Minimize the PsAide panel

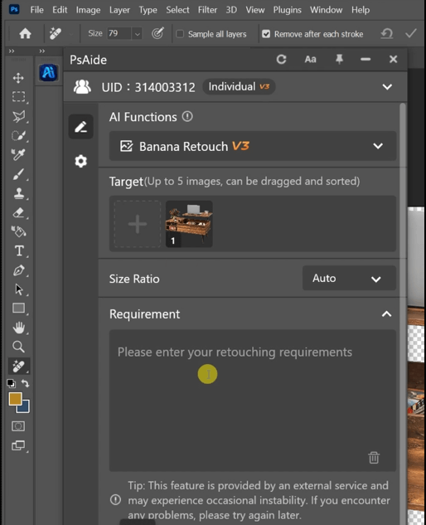[x=365, y=59]
